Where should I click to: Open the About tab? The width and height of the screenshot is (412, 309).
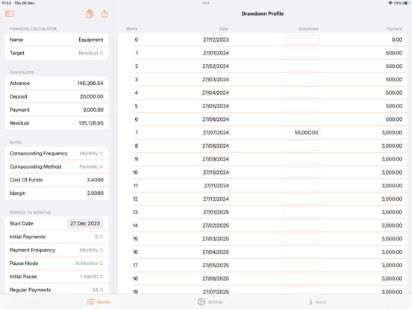tap(318, 302)
